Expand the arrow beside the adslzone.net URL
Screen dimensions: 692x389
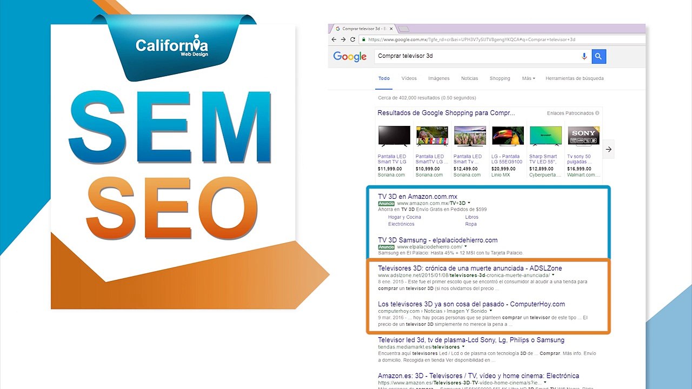[553, 275]
